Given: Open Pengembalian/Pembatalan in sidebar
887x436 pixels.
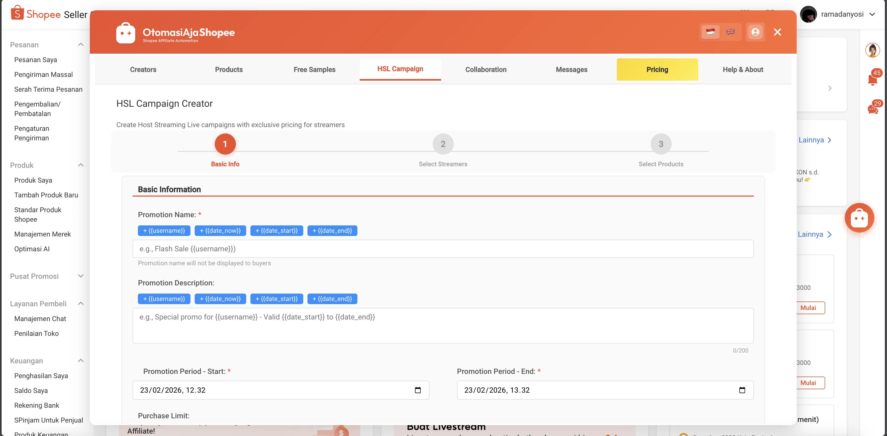Looking at the screenshot, I should [x=37, y=109].
